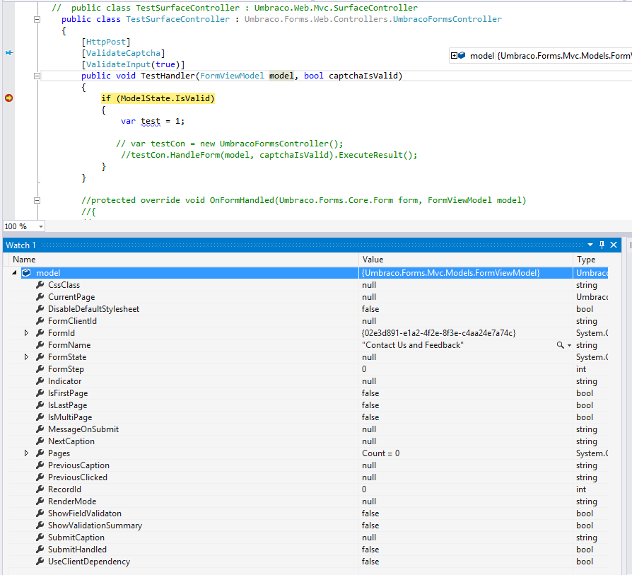632x575 pixels.
Task: Click the wrench icon beside CurrentPage
Action: (40, 297)
